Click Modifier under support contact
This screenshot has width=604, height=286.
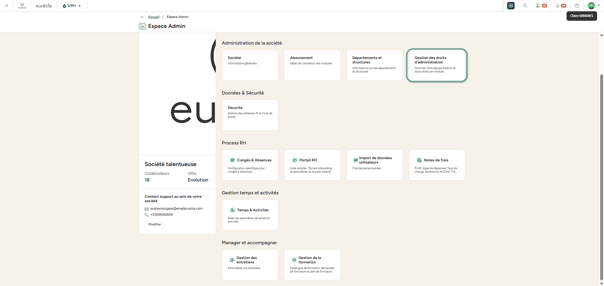(x=155, y=224)
